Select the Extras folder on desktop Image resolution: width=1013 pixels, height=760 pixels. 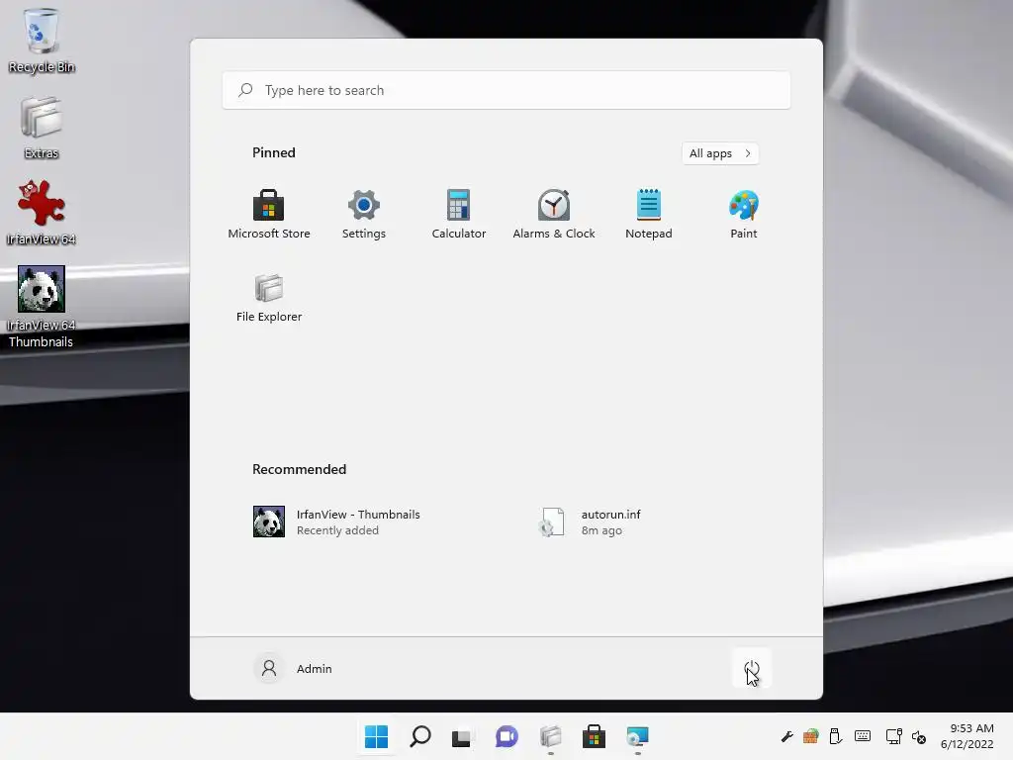pyautogui.click(x=42, y=128)
